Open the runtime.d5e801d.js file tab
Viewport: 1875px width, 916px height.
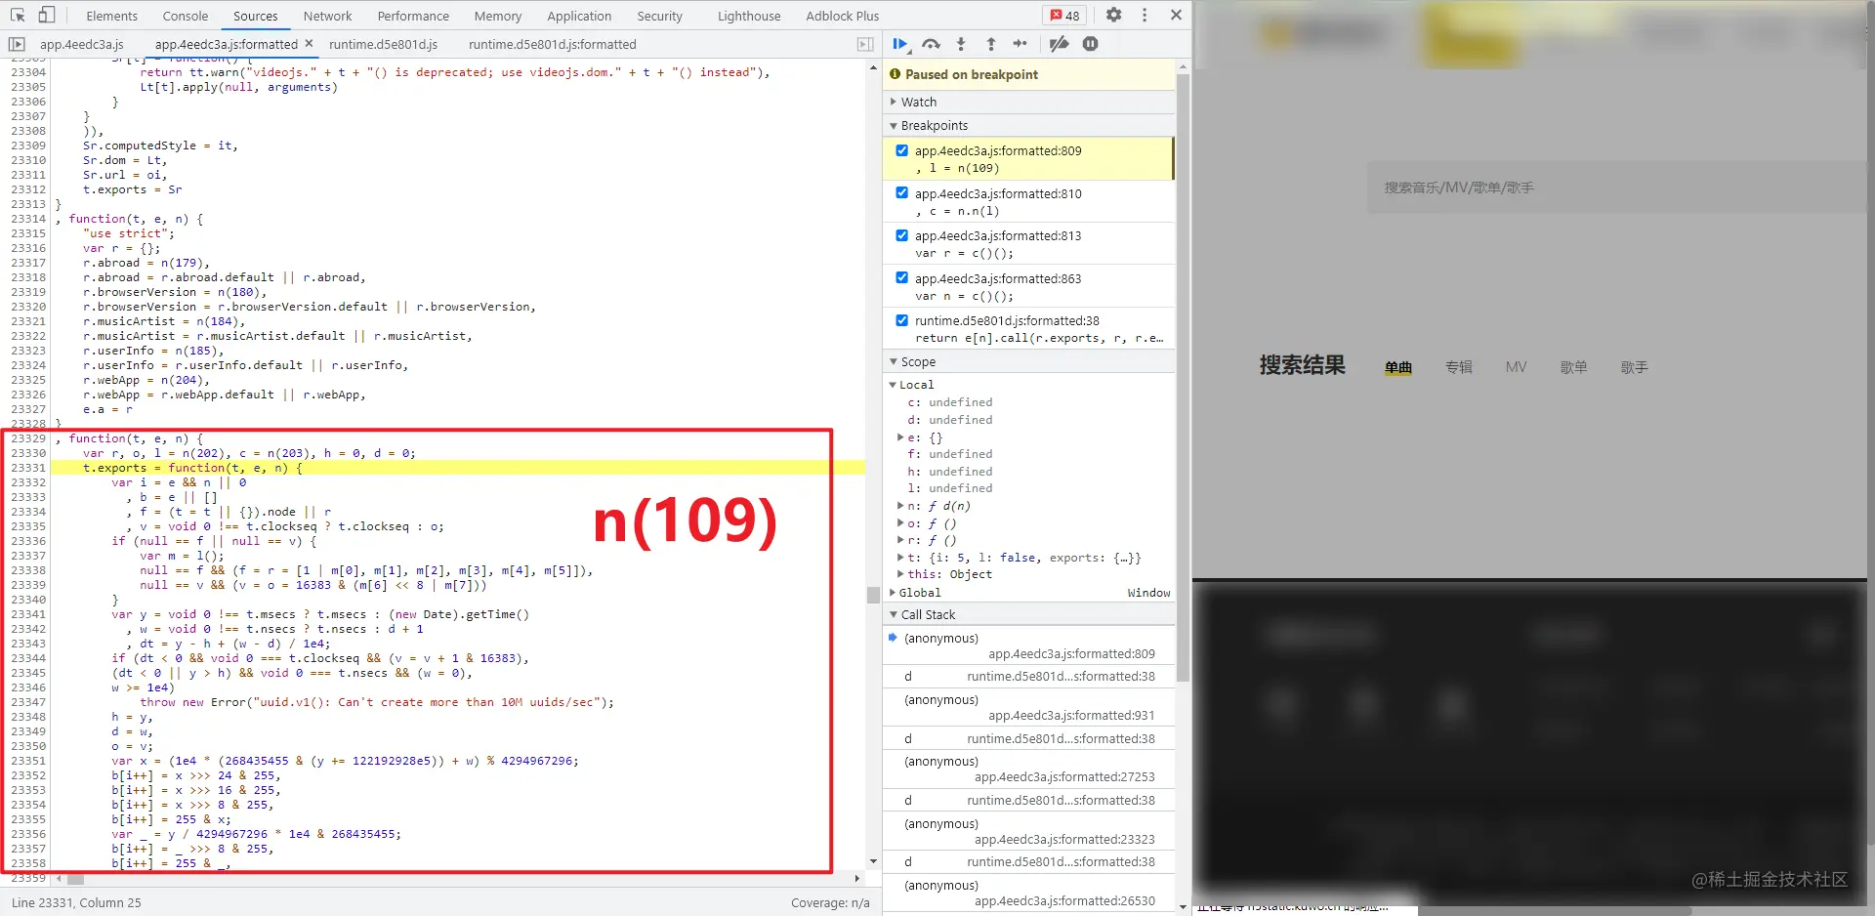pyautogui.click(x=383, y=44)
